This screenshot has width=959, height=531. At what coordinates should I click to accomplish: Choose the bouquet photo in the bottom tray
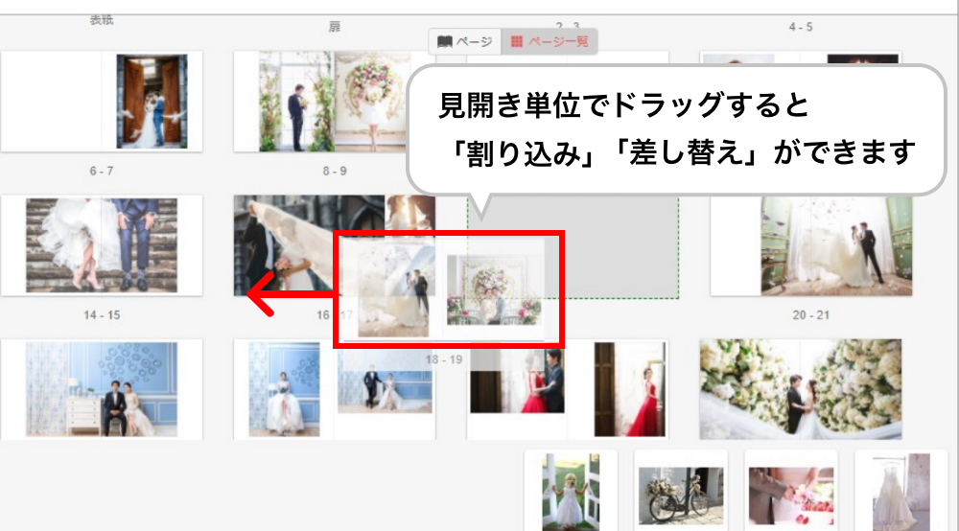tap(791, 489)
